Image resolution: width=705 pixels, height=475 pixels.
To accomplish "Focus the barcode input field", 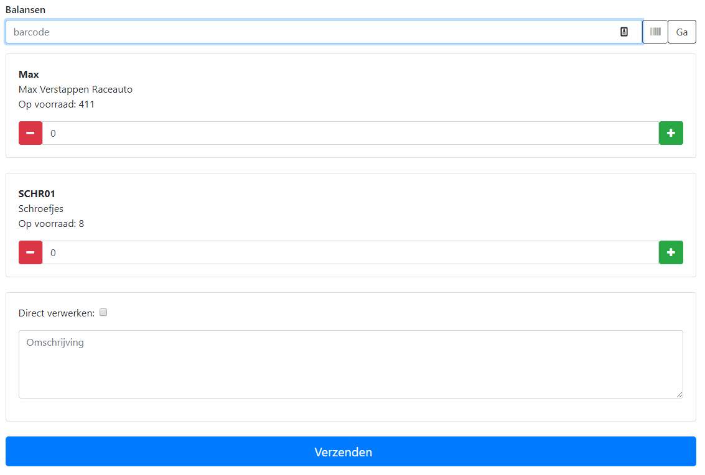I will tap(311, 32).
